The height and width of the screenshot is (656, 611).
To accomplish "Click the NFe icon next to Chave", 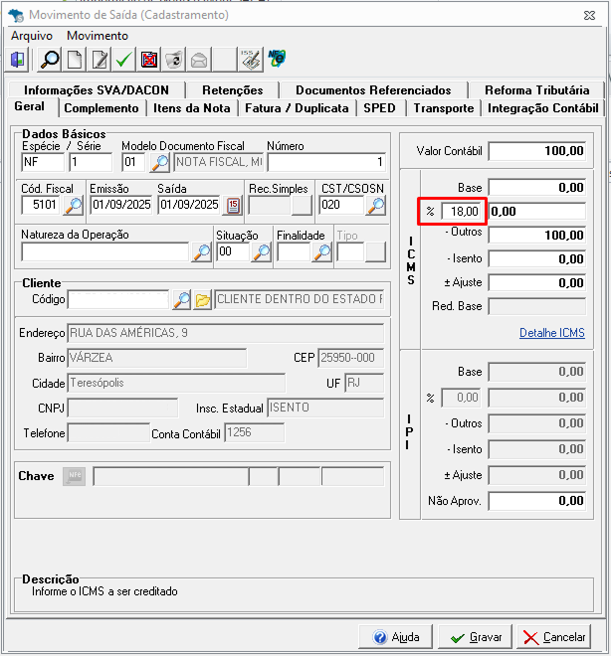I will coord(74,476).
